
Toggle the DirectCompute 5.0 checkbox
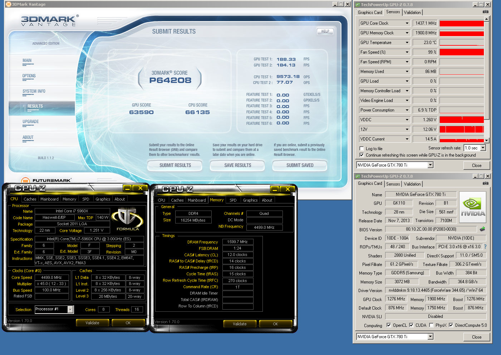click(451, 325)
